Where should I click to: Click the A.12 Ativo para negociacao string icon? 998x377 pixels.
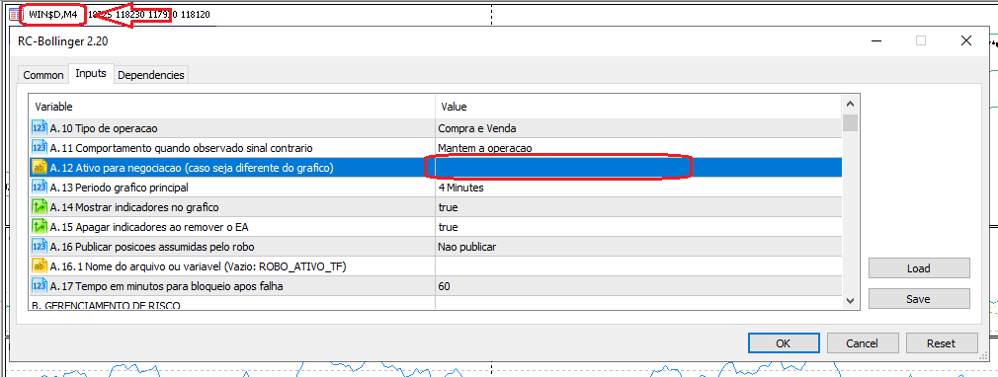pyautogui.click(x=39, y=168)
